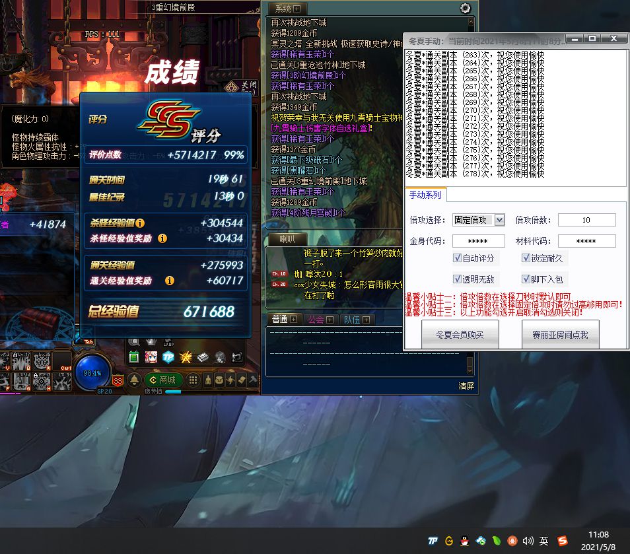Click the green calendar event icon
The image size is (630, 554).
click(x=134, y=357)
